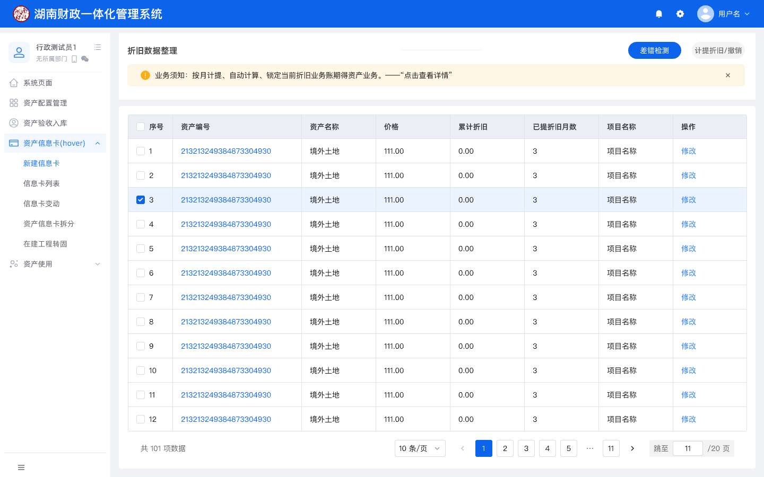This screenshot has height=477, width=764.
Task: Click the notification bell icon
Action: [659, 14]
